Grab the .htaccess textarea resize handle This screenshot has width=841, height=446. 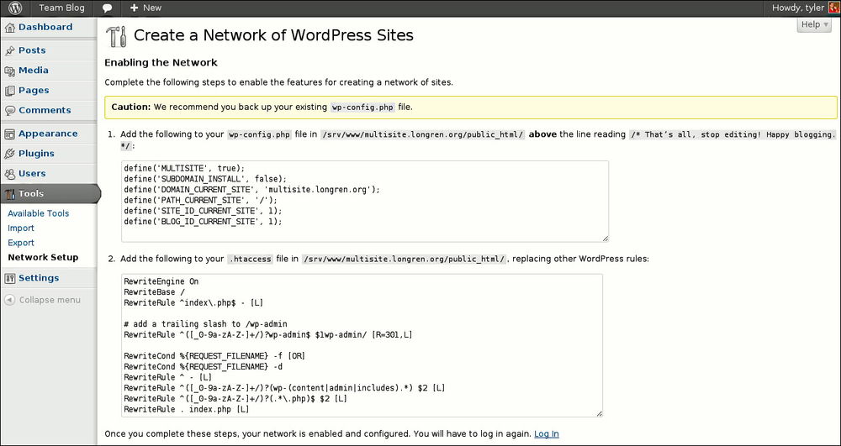600,414
